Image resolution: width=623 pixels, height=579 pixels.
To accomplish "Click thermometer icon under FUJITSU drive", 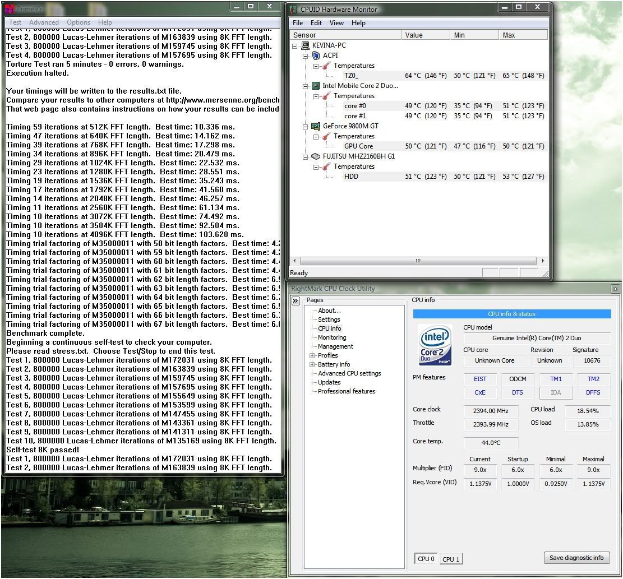I will click(x=326, y=166).
